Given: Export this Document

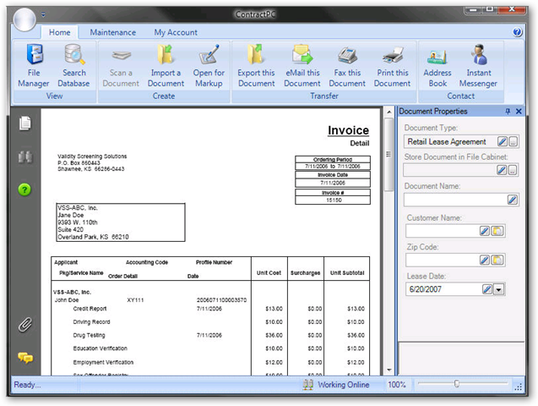Looking at the screenshot, I should click(256, 66).
